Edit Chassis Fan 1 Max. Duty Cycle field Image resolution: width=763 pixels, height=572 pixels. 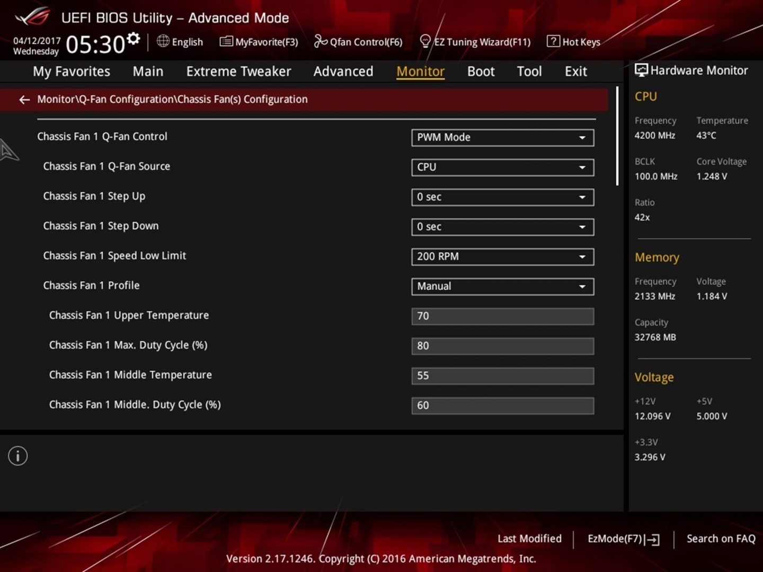pos(502,346)
